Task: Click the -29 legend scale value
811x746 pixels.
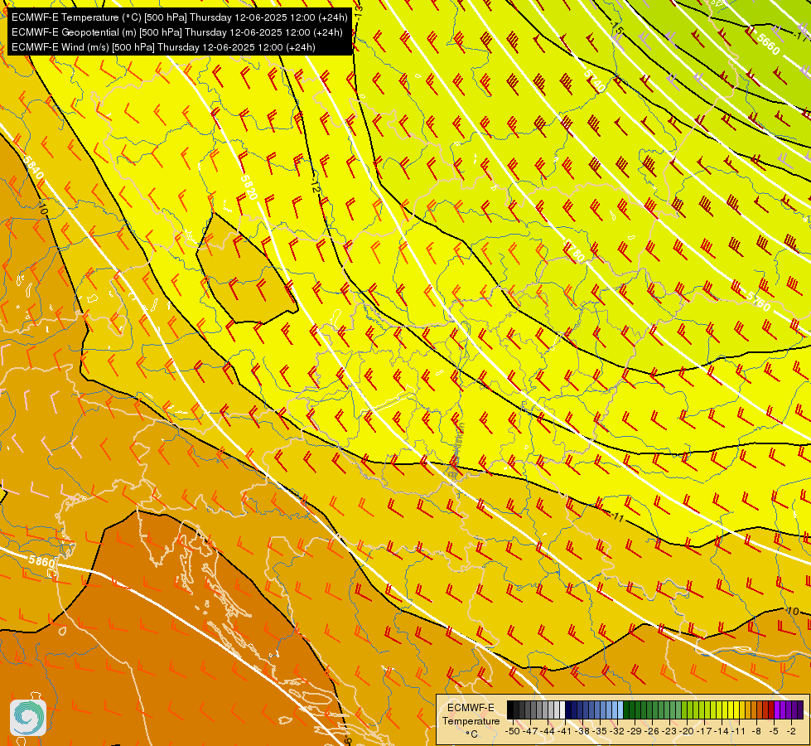Action: click(635, 731)
